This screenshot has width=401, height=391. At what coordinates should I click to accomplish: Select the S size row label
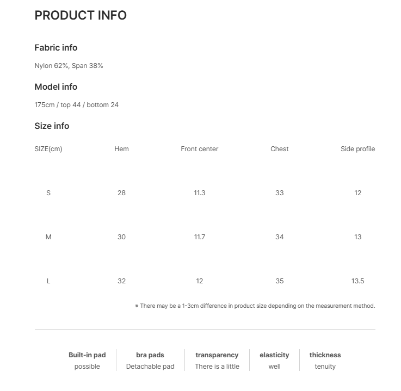tap(48, 193)
